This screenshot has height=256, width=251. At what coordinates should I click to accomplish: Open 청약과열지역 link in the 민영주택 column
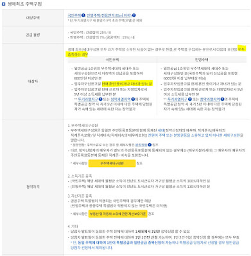(210, 99)
